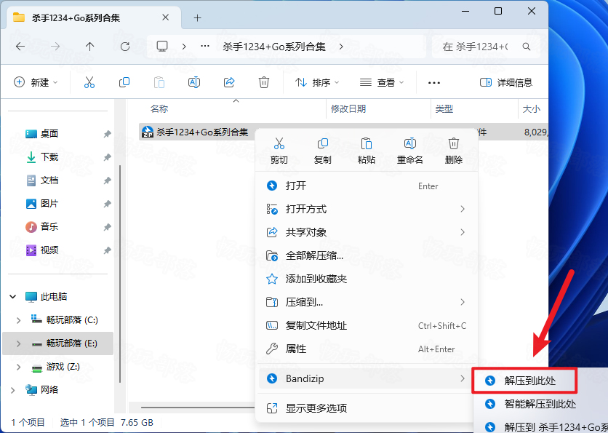Open the 打开 context menu entry

click(366, 186)
